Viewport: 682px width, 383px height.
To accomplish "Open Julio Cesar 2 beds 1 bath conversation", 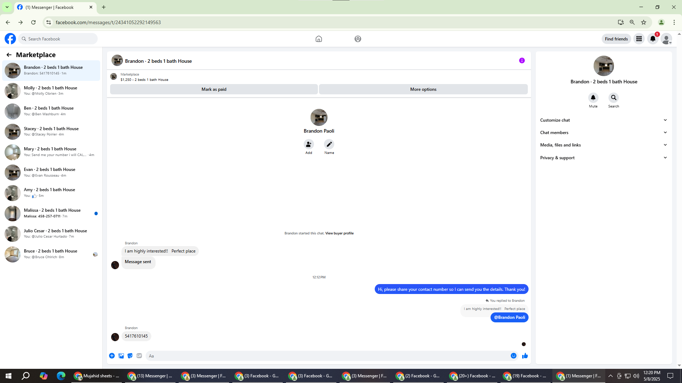I will click(x=51, y=233).
